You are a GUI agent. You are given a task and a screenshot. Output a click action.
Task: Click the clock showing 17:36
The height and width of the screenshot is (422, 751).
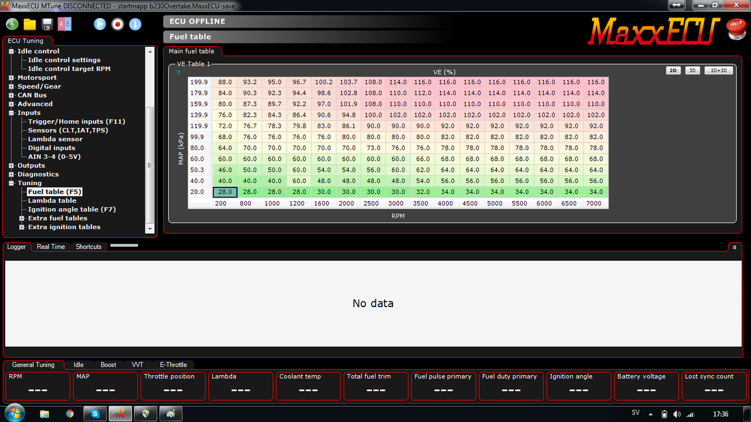click(x=720, y=414)
